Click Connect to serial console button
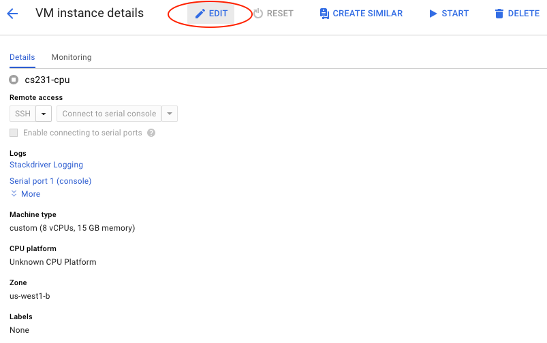The width and height of the screenshot is (547, 343). pos(109,114)
